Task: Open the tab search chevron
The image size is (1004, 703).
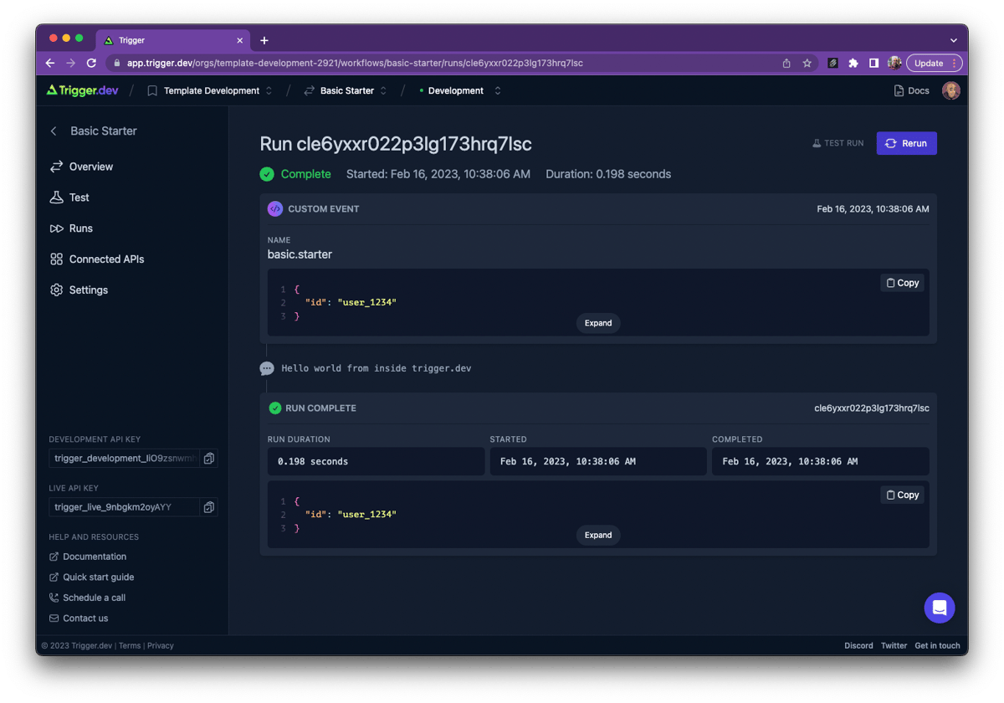Action: tap(953, 40)
